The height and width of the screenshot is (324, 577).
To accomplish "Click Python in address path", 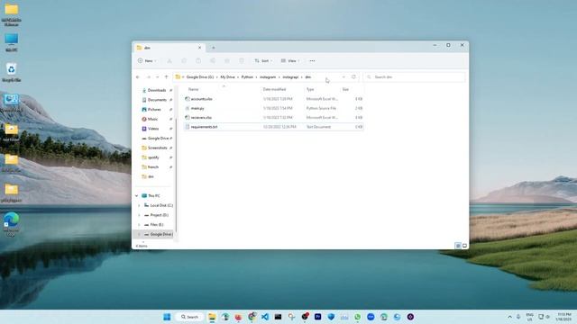I will 247,77.
